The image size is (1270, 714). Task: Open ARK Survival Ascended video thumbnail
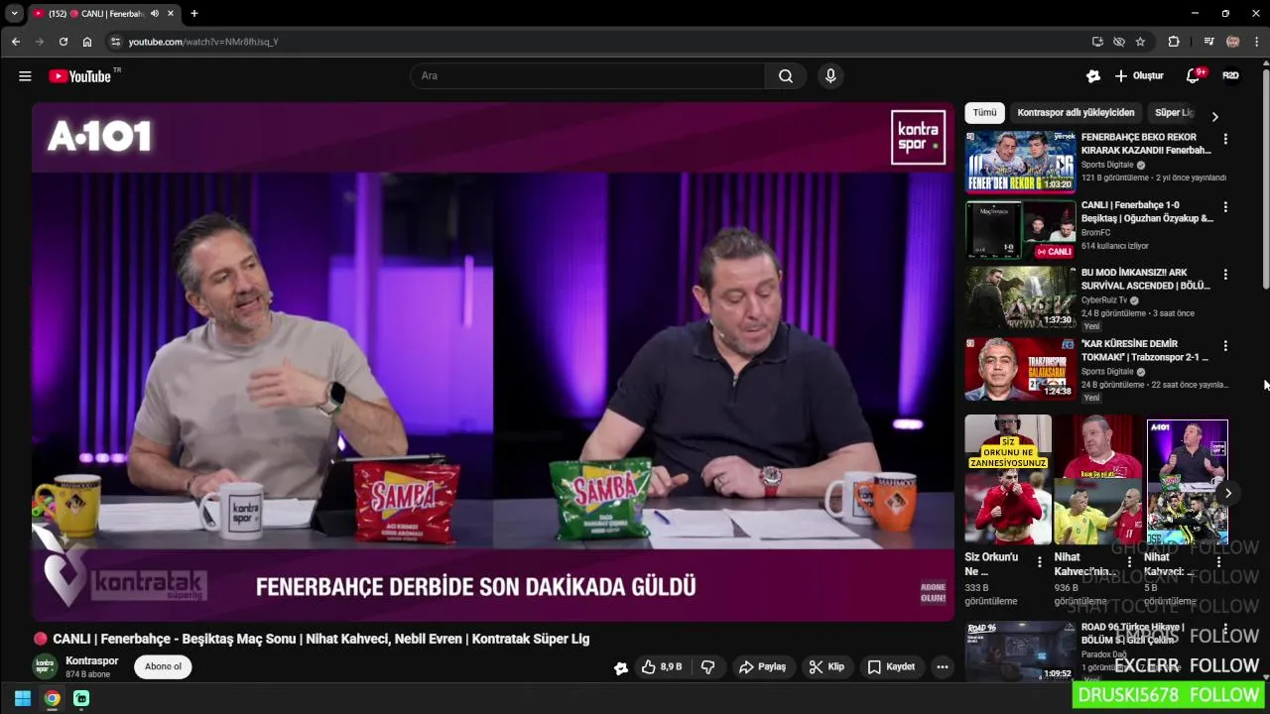1020,297
